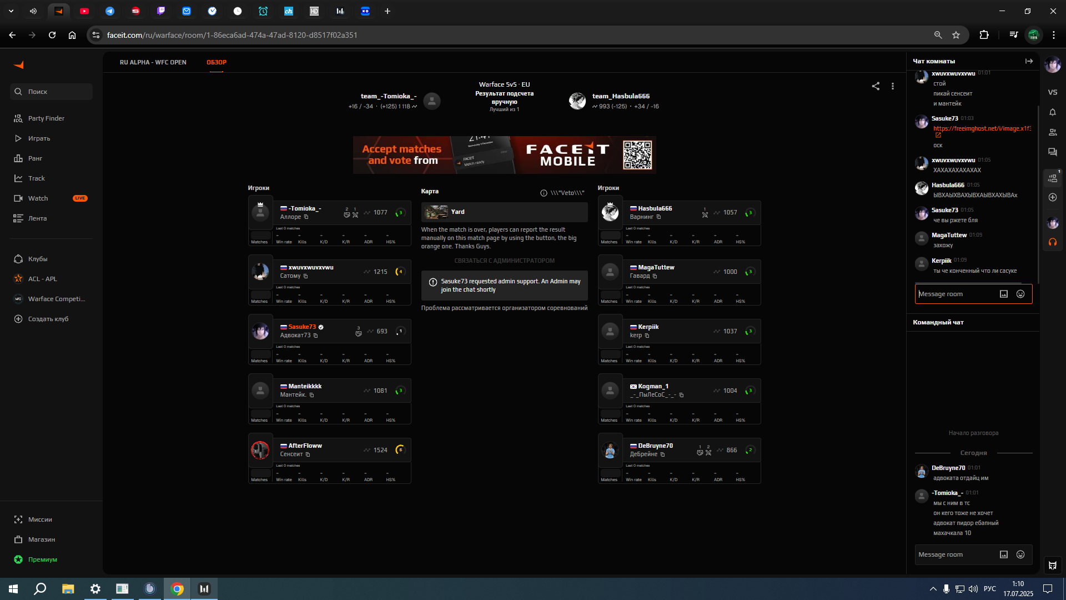Open the user profile avatar at top right
The height and width of the screenshot is (600, 1066).
[1053, 65]
